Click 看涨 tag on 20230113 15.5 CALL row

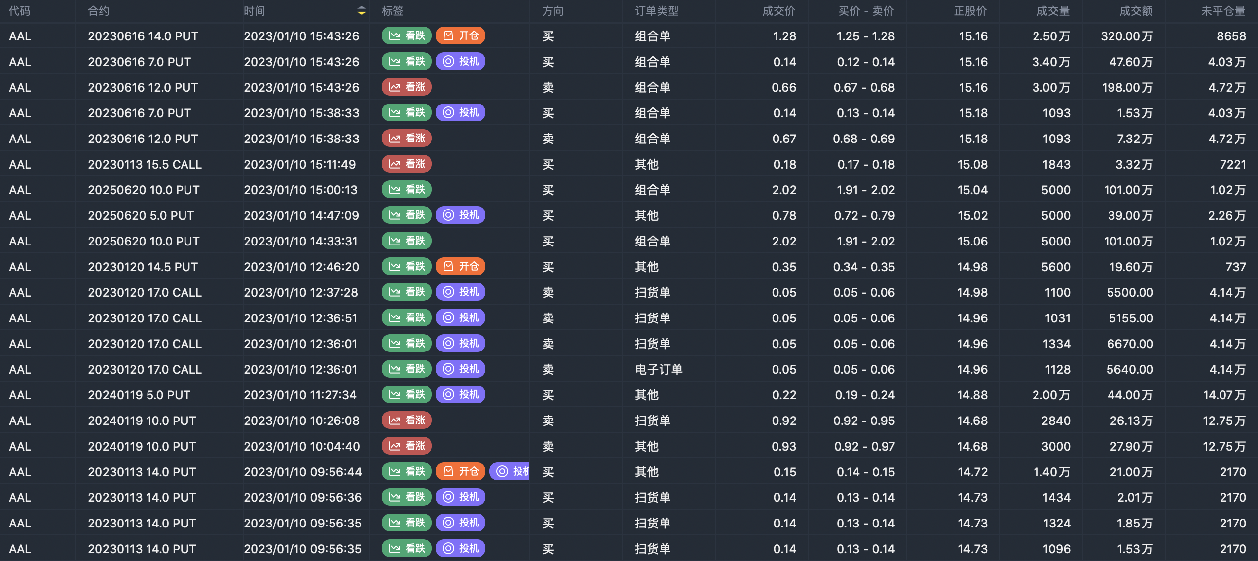coord(407,164)
